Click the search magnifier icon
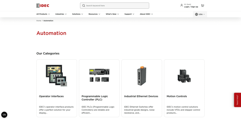Image resolution: width=241 pixels, height=119 pixels. pos(83,6)
